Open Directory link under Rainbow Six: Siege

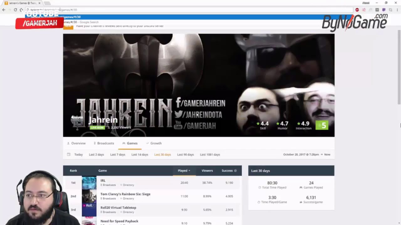tap(127, 198)
